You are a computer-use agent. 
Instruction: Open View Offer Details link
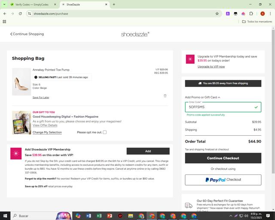pos(45,125)
